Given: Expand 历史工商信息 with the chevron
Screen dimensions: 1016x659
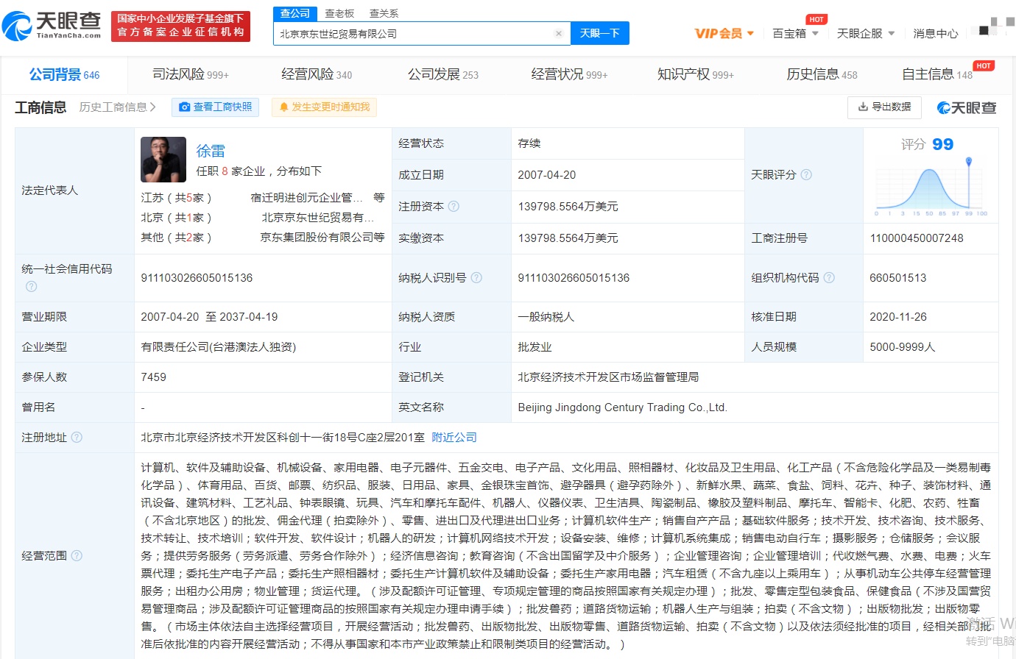Looking at the screenshot, I should click(x=152, y=107).
